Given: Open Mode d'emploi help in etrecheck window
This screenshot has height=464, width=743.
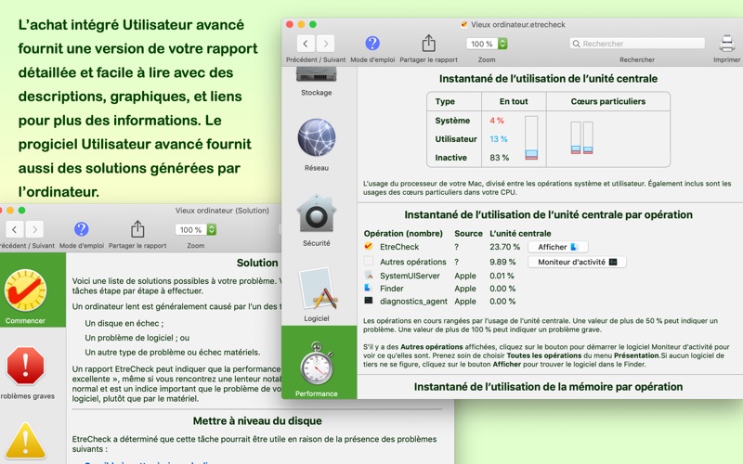Looking at the screenshot, I should (372, 43).
